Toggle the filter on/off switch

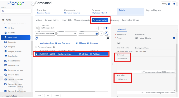tap(37, 28)
